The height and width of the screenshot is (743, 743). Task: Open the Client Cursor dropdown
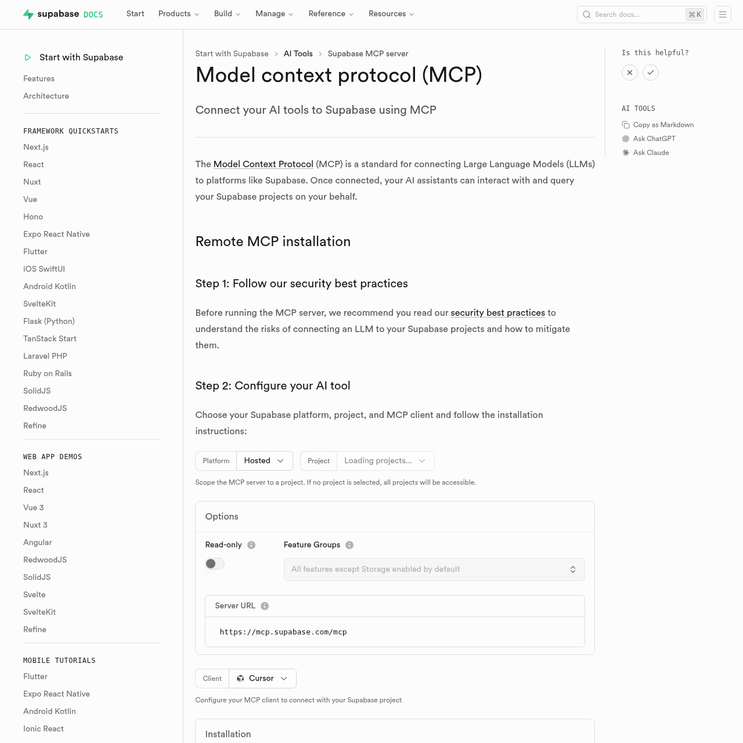[262, 678]
